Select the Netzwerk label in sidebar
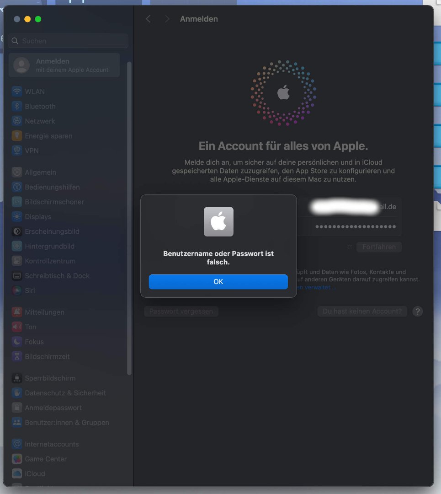This screenshot has width=441, height=494. [x=40, y=121]
